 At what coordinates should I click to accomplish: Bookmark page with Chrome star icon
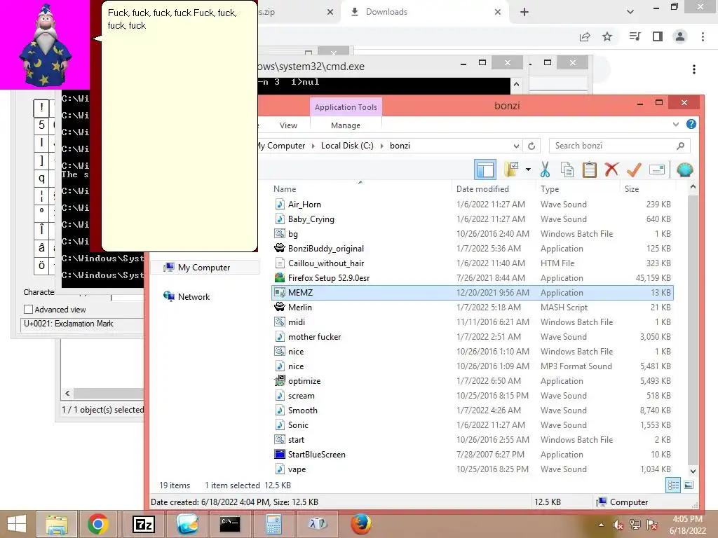(607, 36)
